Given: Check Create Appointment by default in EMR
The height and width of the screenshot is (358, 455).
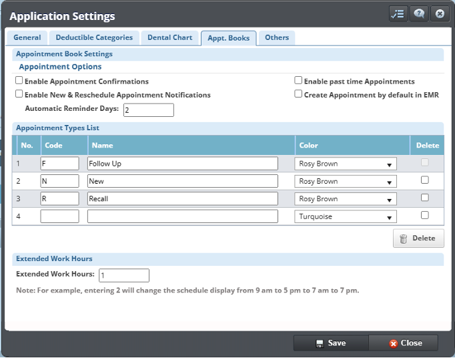Looking at the screenshot, I should 299,95.
